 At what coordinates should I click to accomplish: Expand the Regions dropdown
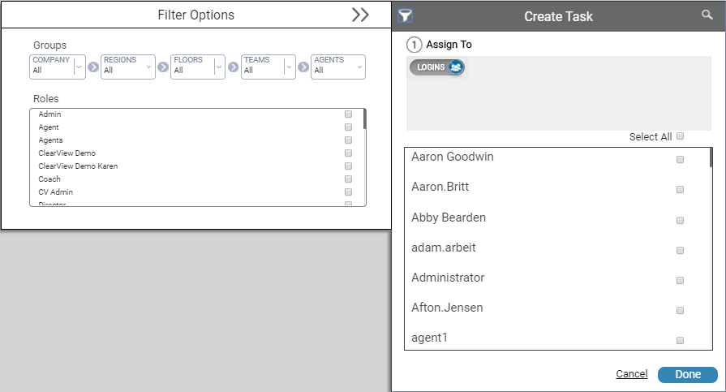149,67
